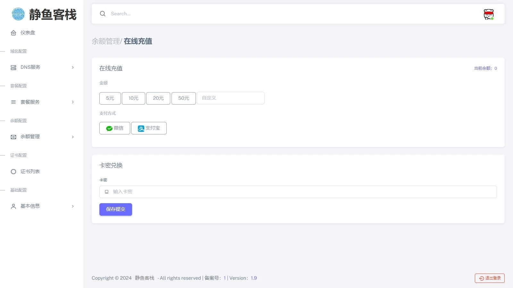Image resolution: width=513 pixels, height=288 pixels.
Task: Click the search magnifier icon
Action: (x=103, y=14)
